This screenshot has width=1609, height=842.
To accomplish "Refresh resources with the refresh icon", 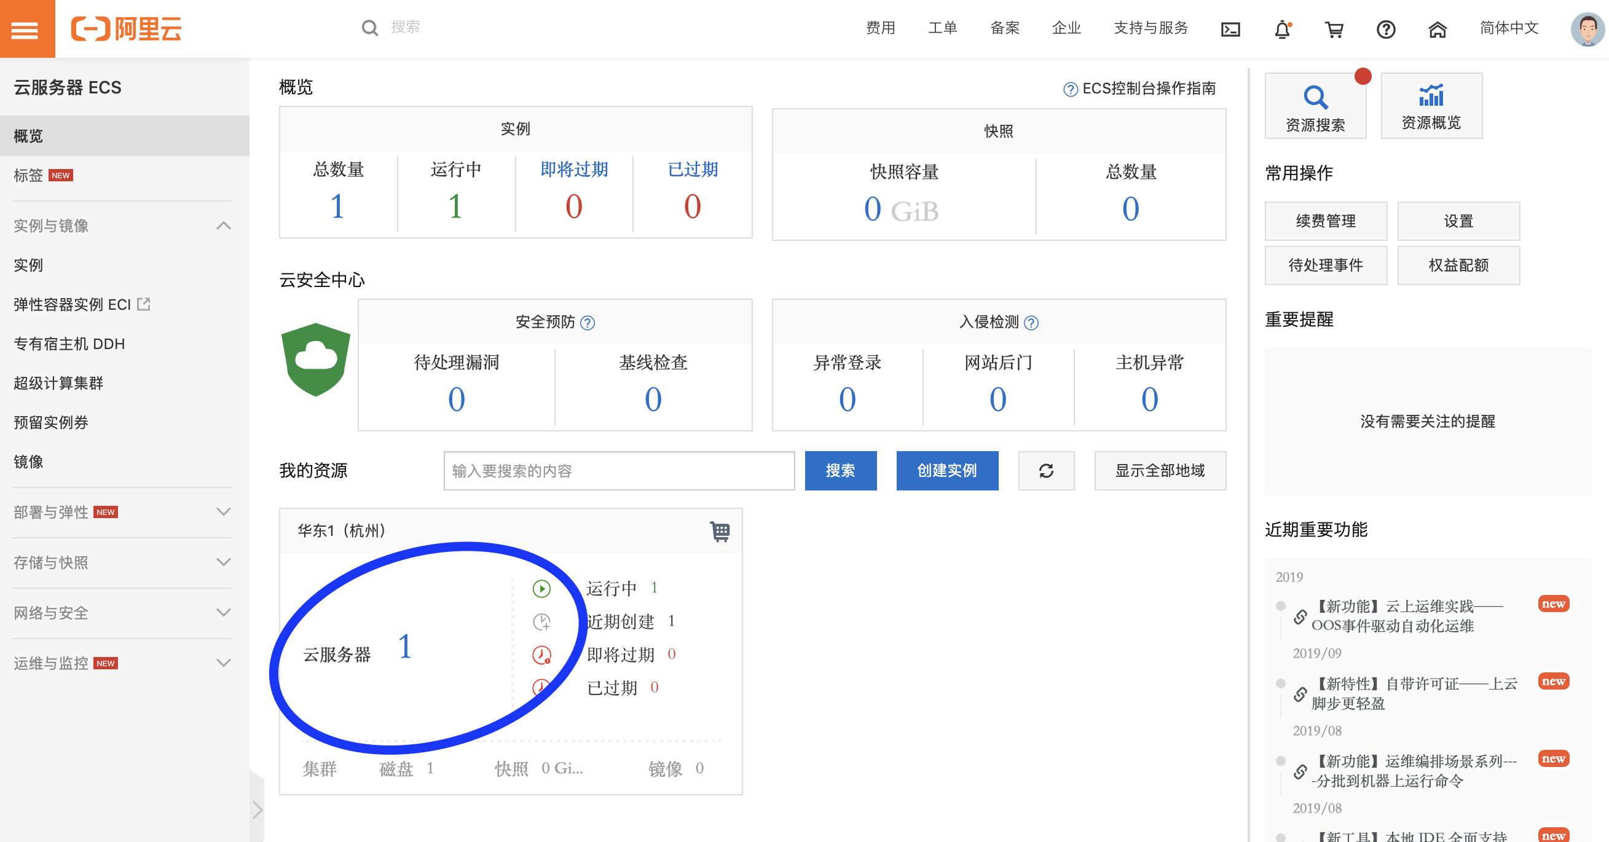I will 1046,471.
